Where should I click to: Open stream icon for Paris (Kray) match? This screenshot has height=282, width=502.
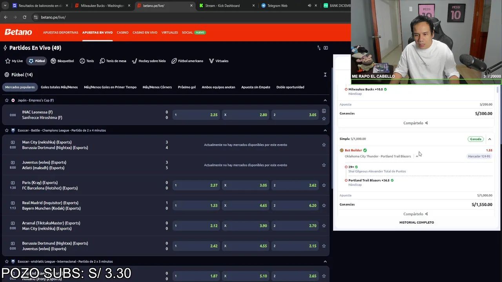point(13,183)
